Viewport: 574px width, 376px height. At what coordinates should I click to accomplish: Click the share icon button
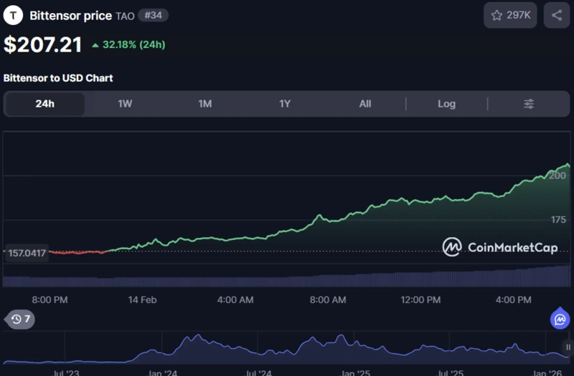click(x=557, y=15)
